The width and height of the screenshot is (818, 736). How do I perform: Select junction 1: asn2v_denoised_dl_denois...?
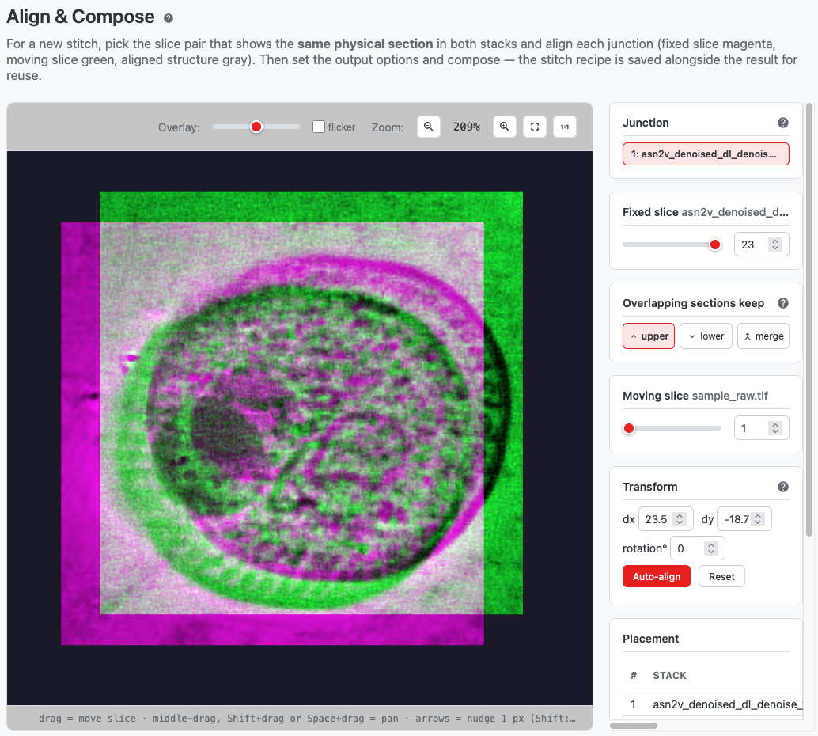(x=706, y=154)
